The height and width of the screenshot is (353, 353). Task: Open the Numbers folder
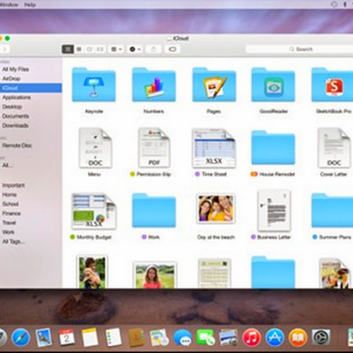154,85
